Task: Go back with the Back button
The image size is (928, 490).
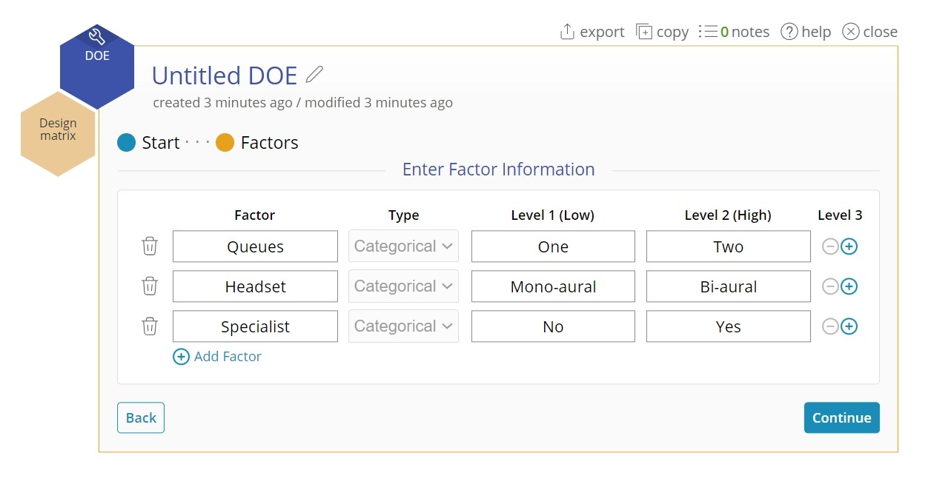Action: (x=141, y=417)
